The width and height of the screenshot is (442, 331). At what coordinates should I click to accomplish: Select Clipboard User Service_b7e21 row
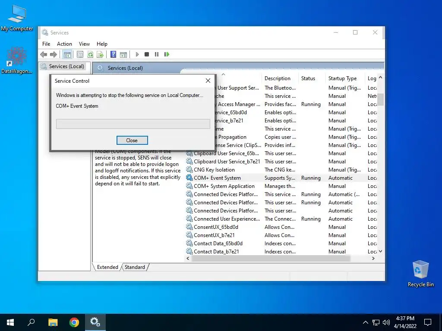click(x=281, y=162)
